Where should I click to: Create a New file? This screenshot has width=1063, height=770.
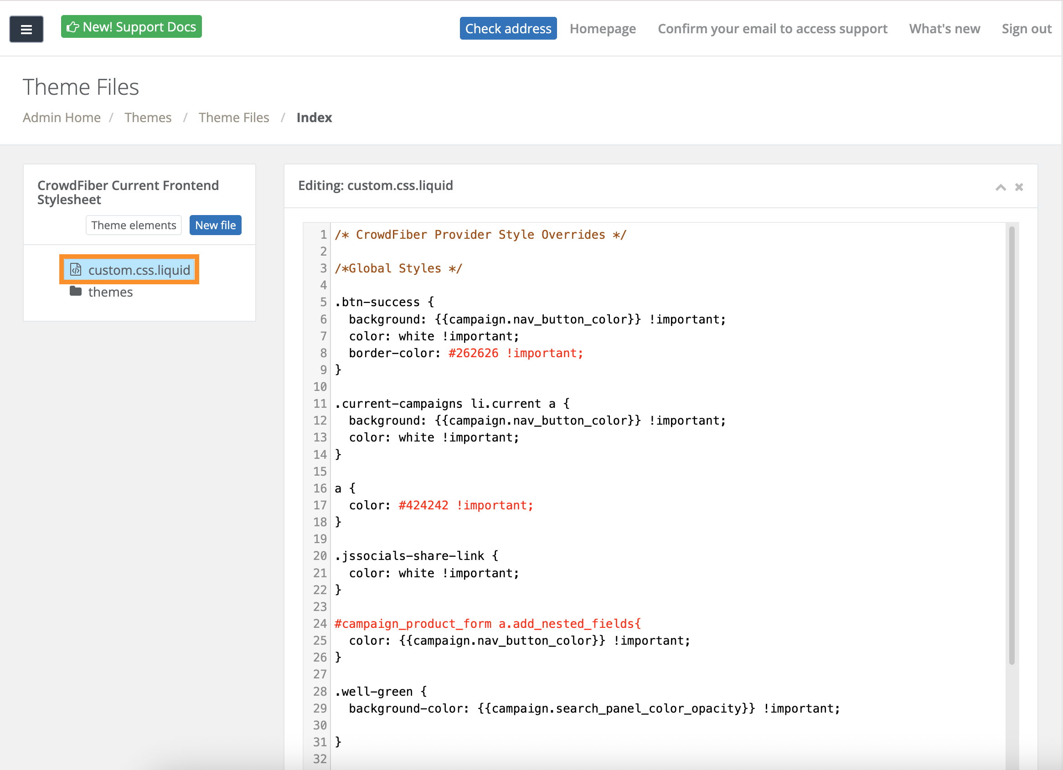[215, 225]
